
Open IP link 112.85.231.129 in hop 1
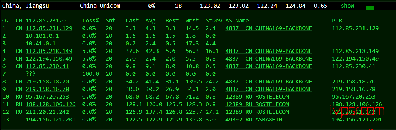pos(49,28)
